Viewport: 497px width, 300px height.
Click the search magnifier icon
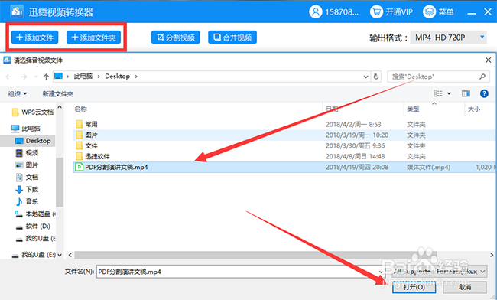pyautogui.click(x=482, y=77)
